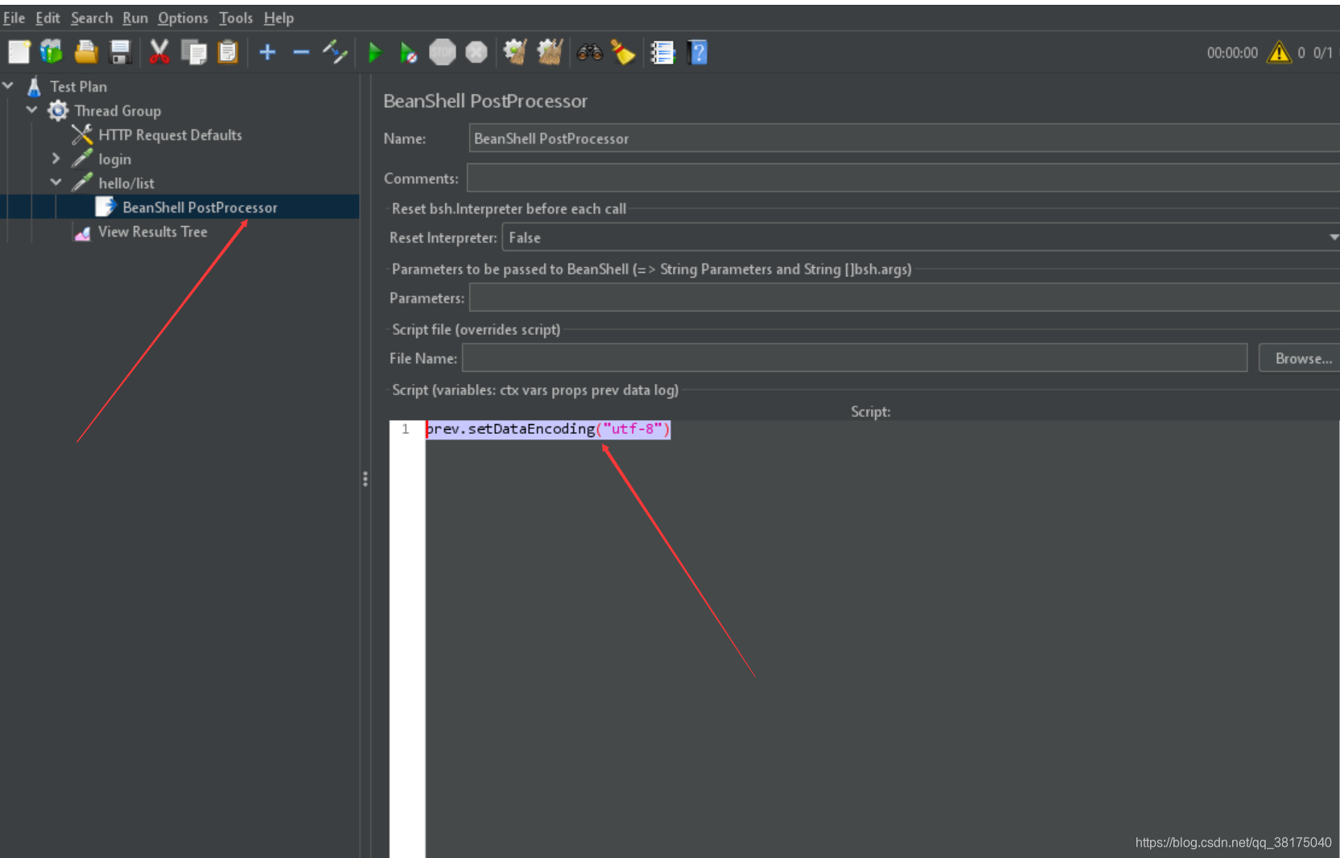The width and height of the screenshot is (1340, 858).
Task: Click the Clear broom icon
Action: [x=515, y=52]
